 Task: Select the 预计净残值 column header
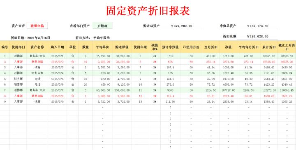[170, 47]
